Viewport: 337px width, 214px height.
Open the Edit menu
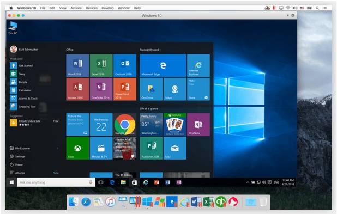click(x=52, y=8)
